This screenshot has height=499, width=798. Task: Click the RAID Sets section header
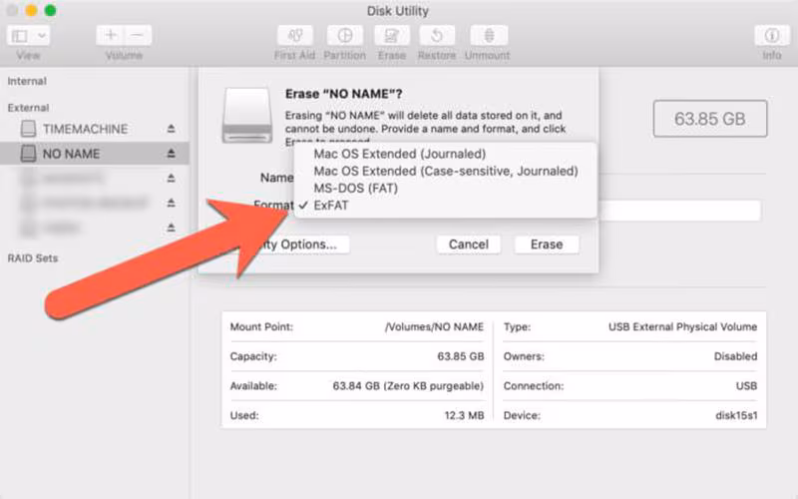click(33, 258)
